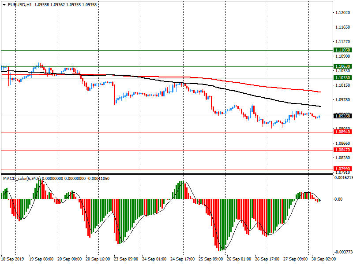Select the 27 Sep 09:00 time label
This screenshot has width=353, height=264.
[295, 259]
